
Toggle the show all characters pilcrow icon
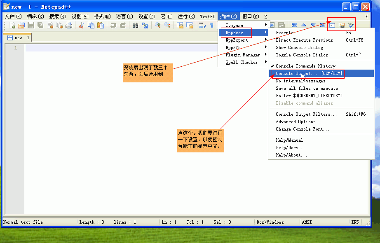point(211,25)
